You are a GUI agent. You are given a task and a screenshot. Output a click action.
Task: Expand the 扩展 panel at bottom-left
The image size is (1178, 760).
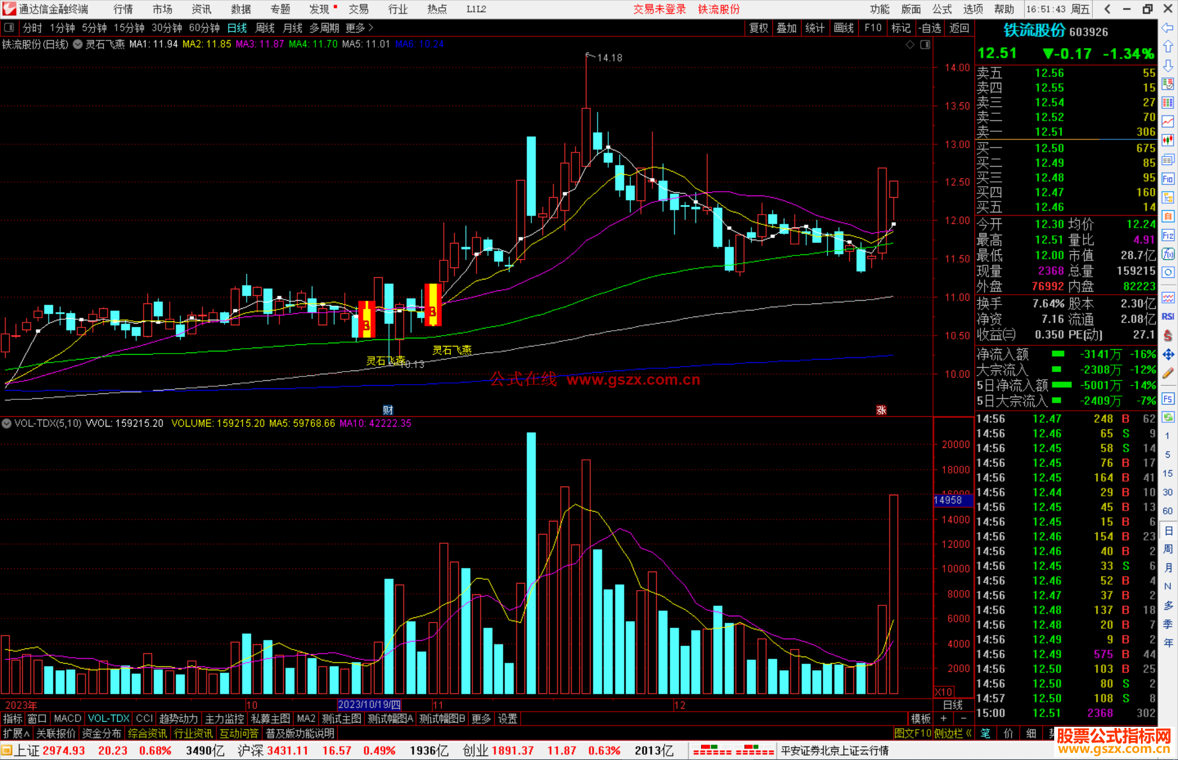[x=16, y=733]
